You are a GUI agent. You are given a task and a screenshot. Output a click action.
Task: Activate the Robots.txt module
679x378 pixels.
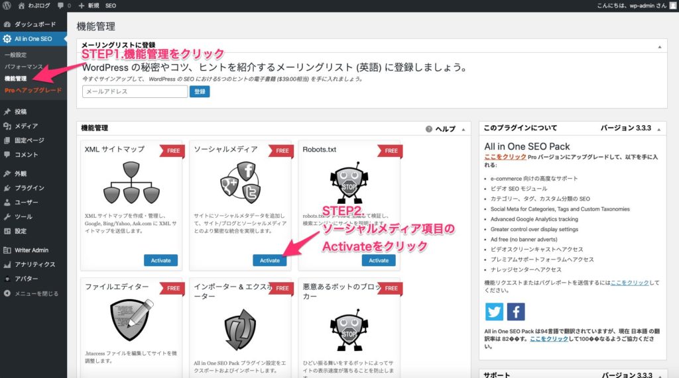tap(379, 260)
